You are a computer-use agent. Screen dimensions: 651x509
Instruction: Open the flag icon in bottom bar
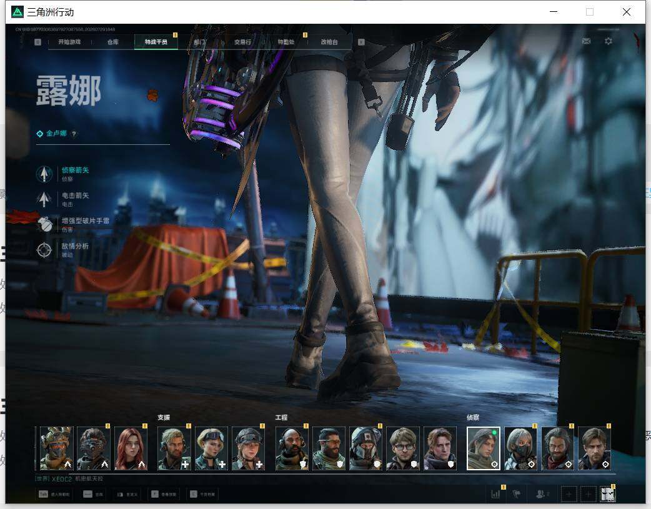[x=517, y=493]
